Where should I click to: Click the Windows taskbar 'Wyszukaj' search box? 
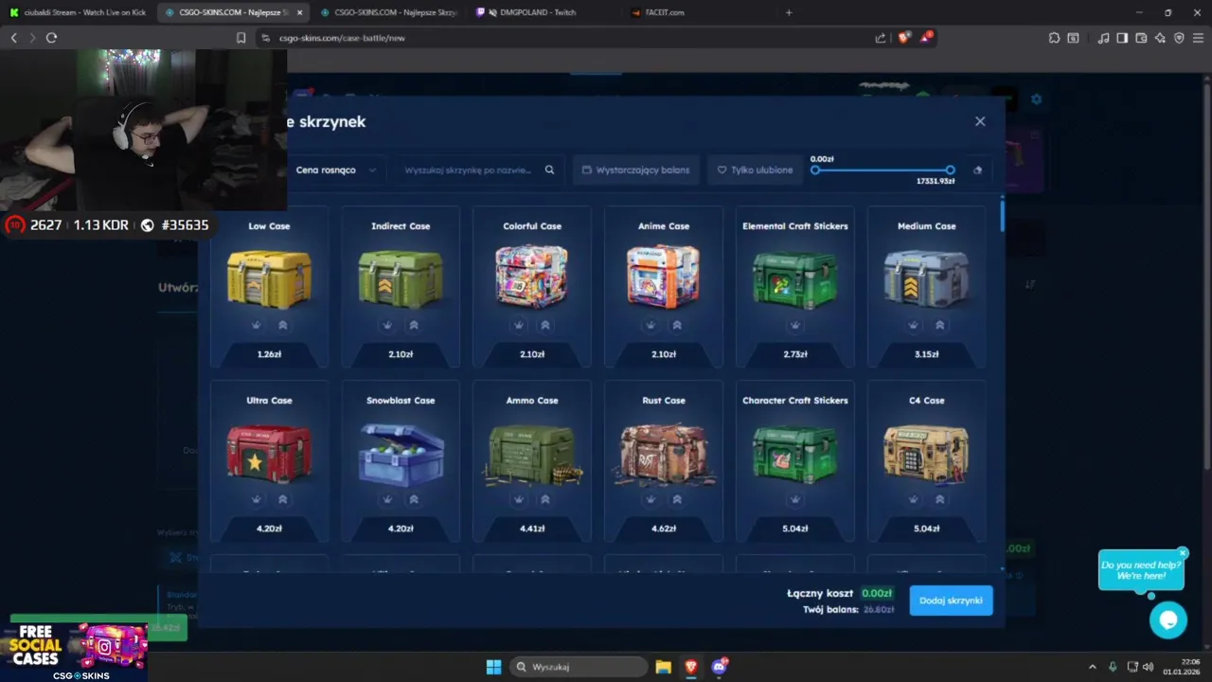click(577, 667)
